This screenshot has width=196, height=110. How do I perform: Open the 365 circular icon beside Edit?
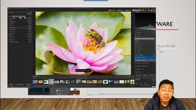(x=149, y=10)
